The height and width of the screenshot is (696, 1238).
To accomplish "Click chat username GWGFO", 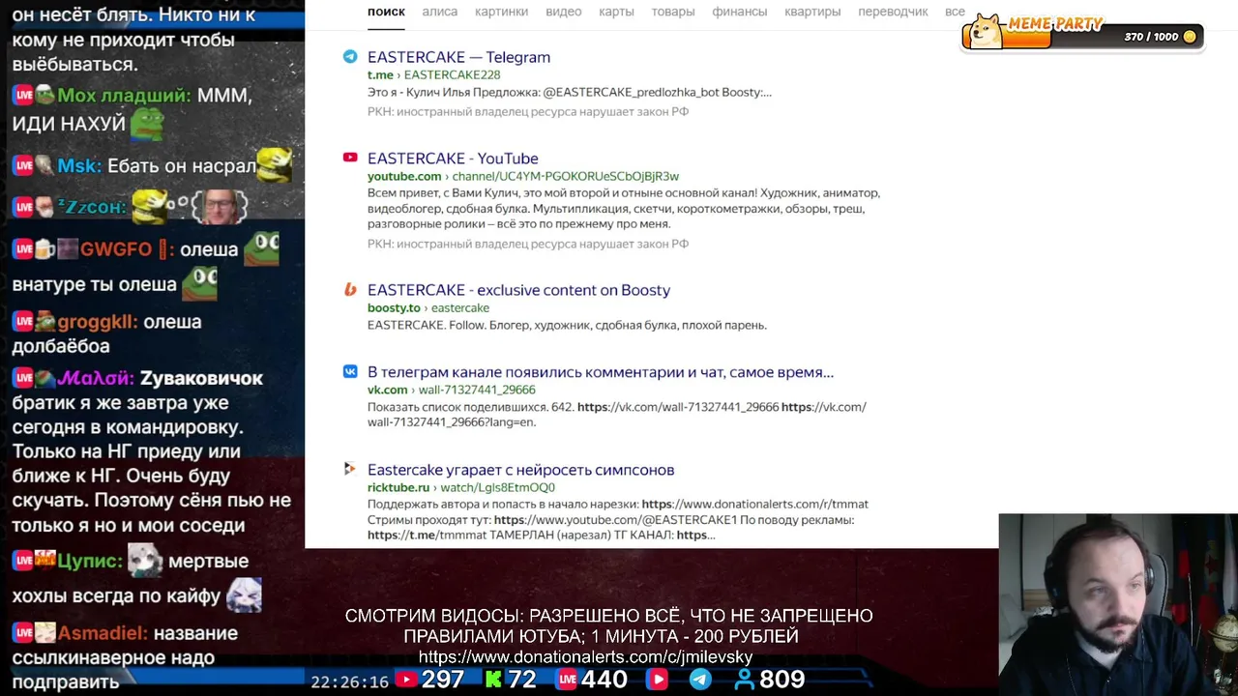I will [116, 249].
